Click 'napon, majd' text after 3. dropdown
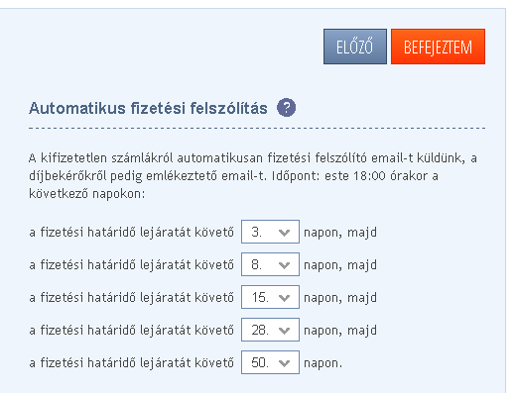The width and height of the screenshot is (515, 393). [x=340, y=233]
